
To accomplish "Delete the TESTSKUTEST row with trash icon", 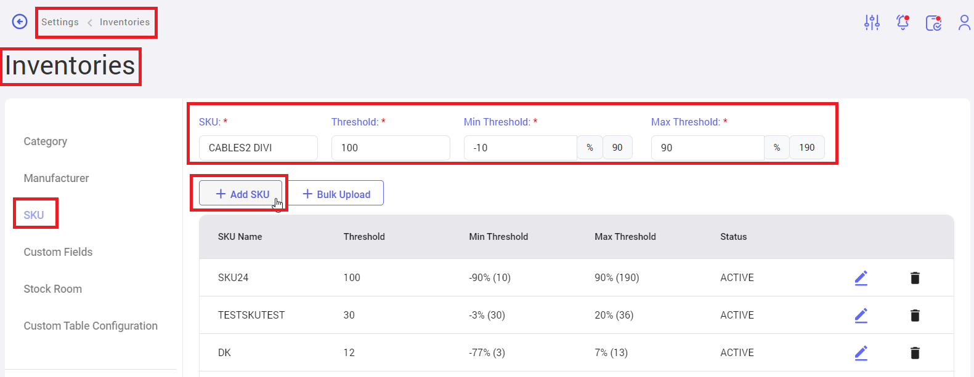I will 915,315.
